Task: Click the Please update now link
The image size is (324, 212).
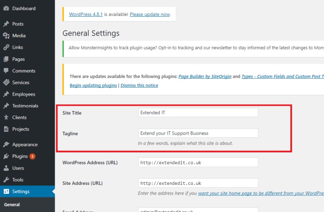Action: (150, 14)
